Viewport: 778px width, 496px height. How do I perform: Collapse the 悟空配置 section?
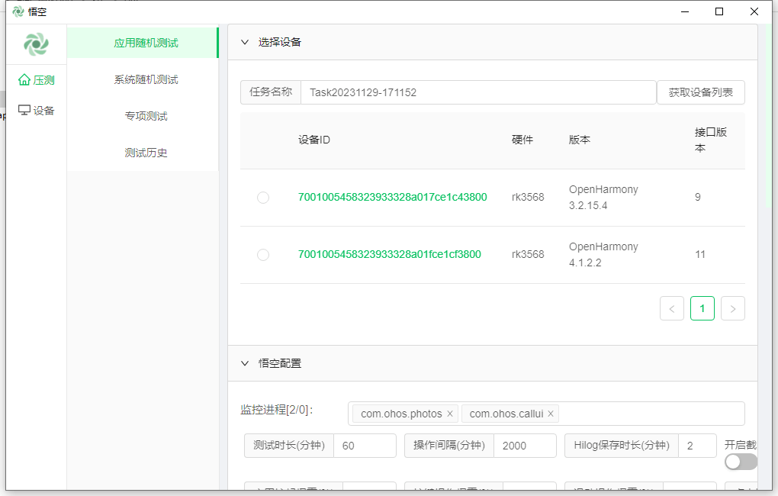245,363
